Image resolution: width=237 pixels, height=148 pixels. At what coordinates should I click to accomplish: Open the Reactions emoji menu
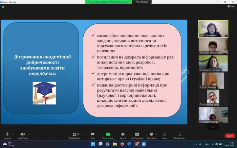[x=151, y=135]
